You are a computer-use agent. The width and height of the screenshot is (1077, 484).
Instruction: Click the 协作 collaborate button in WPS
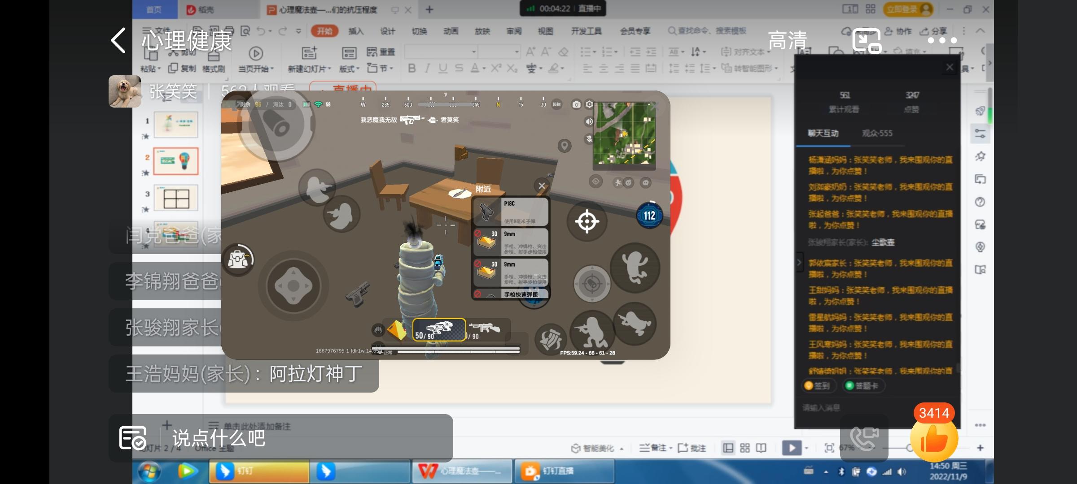point(898,31)
